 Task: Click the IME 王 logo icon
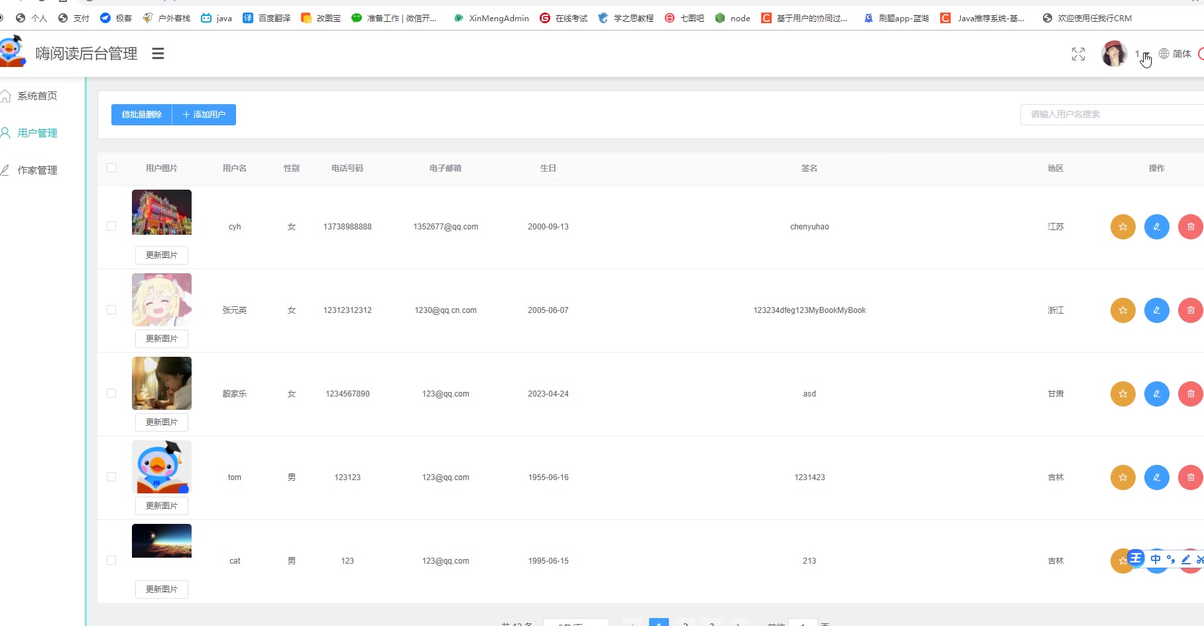coord(1136,558)
